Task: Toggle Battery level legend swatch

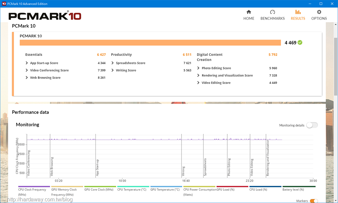Action: (x=298, y=186)
